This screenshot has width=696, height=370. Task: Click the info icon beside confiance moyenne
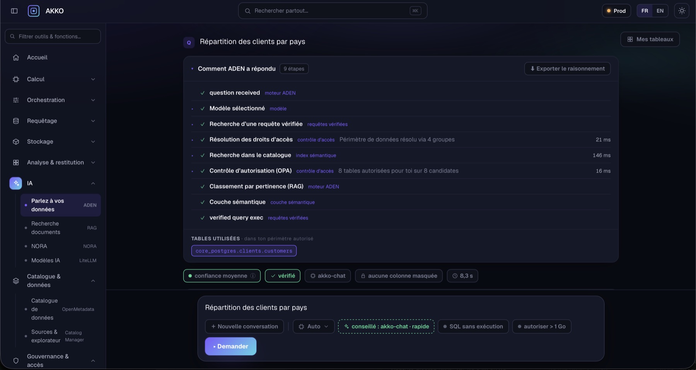[253, 276]
